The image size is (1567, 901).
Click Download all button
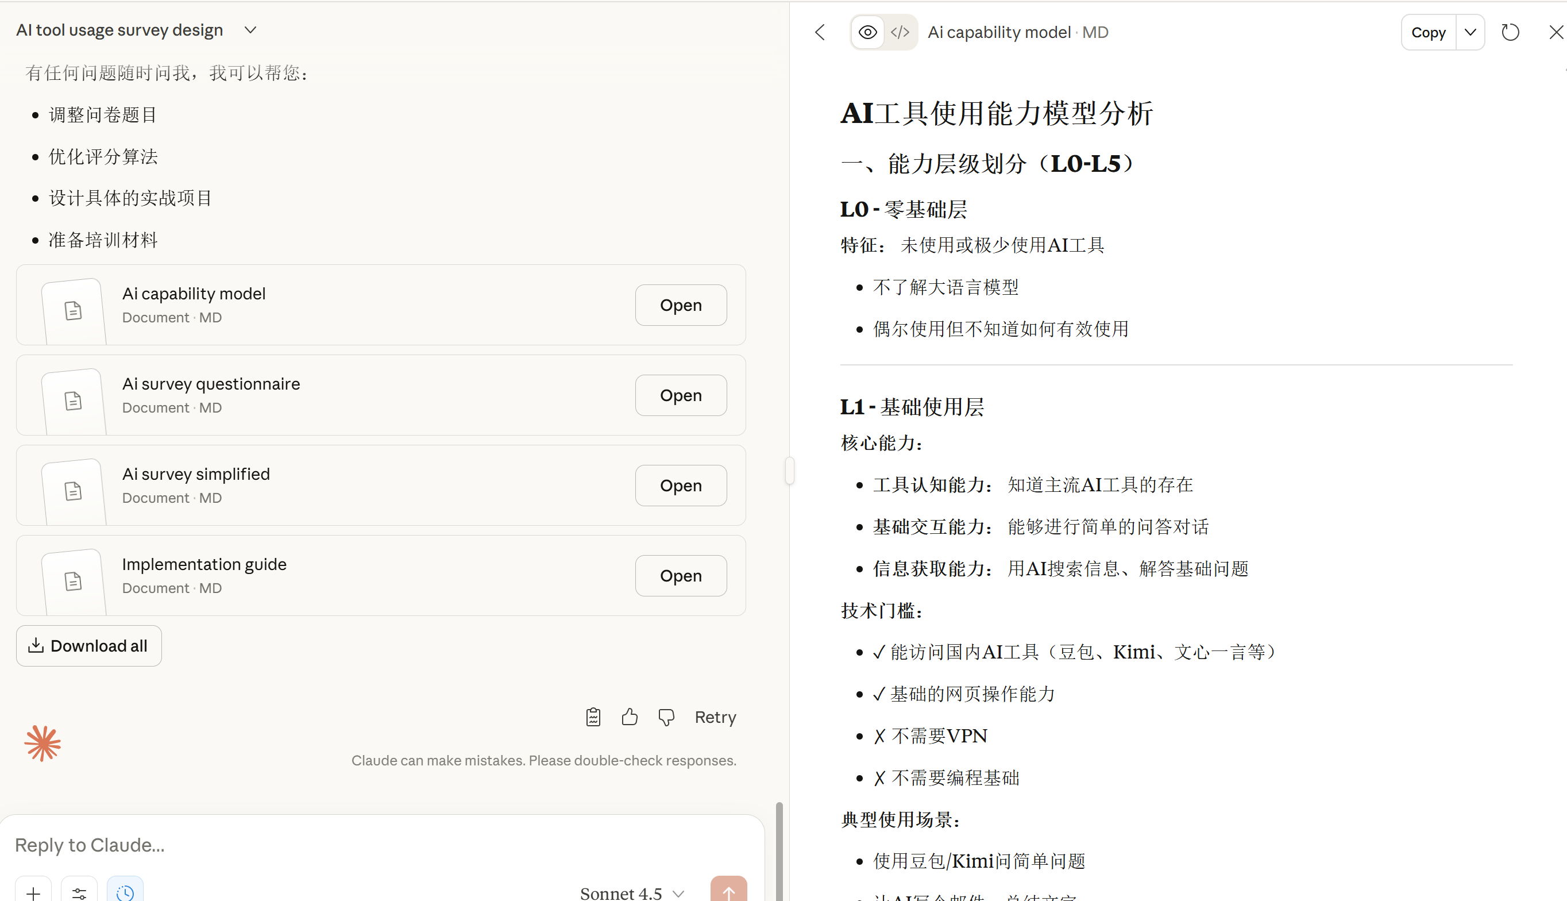point(89,645)
